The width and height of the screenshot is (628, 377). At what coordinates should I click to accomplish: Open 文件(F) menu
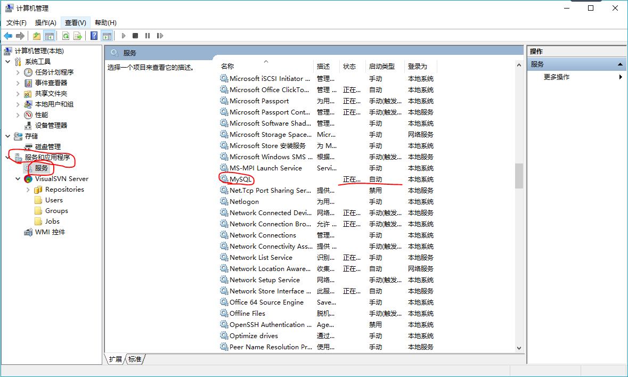click(x=17, y=23)
